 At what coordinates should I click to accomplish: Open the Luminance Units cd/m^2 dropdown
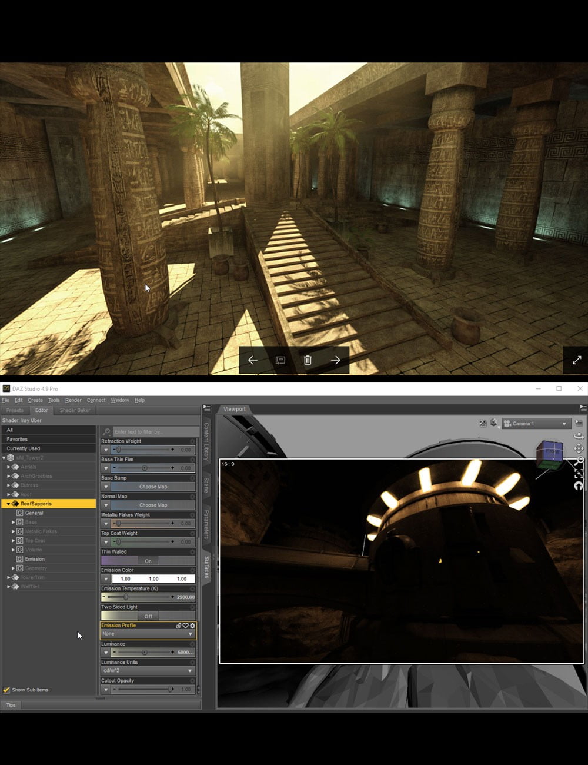tap(148, 671)
